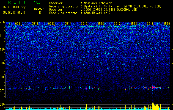173x110 pixels.
Task: Click the meteor count 40
Action: tap(40, 13)
